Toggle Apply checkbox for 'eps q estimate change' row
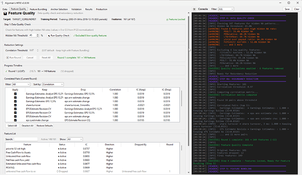The height and width of the screenshot is (175, 302). click(x=15, y=120)
